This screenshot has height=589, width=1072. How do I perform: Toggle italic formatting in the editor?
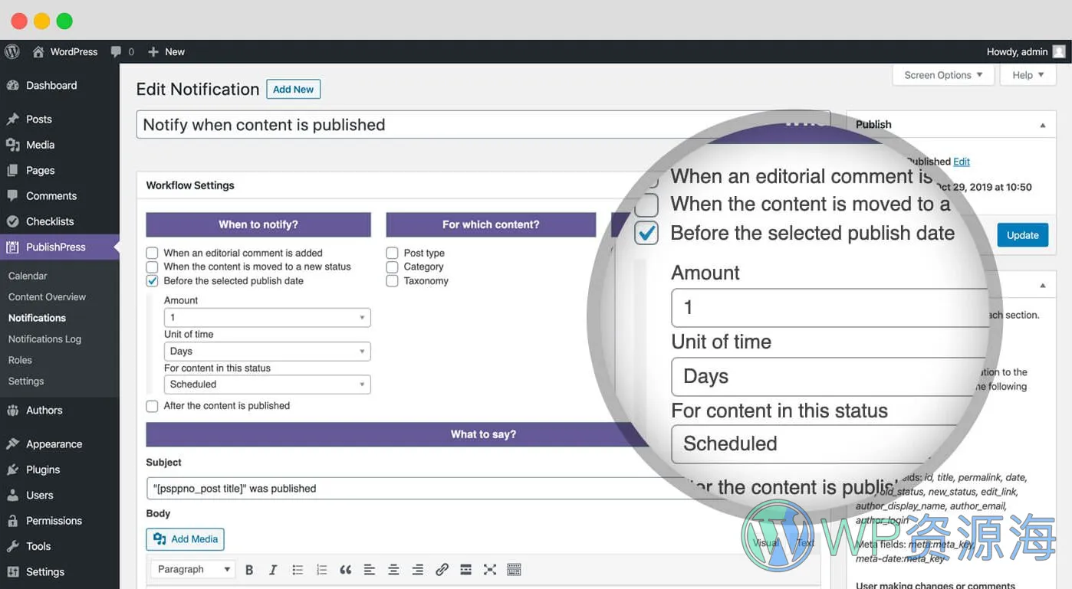coord(273,570)
